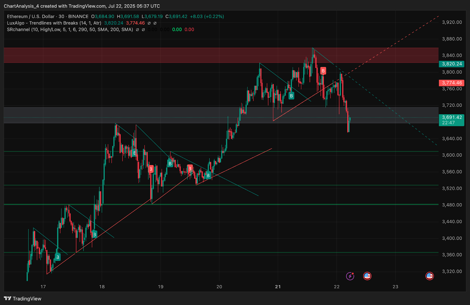
Task: Click the ChartAnalysis_4 created with TradingView.com caption
Action: pyautogui.click(x=82, y=6)
